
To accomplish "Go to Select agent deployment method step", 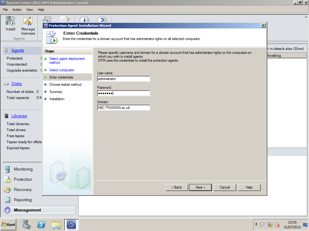I will (x=67, y=60).
